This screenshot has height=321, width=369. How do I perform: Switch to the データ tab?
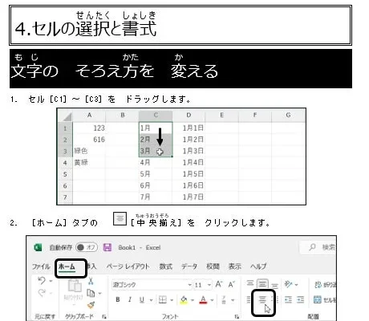(189, 266)
